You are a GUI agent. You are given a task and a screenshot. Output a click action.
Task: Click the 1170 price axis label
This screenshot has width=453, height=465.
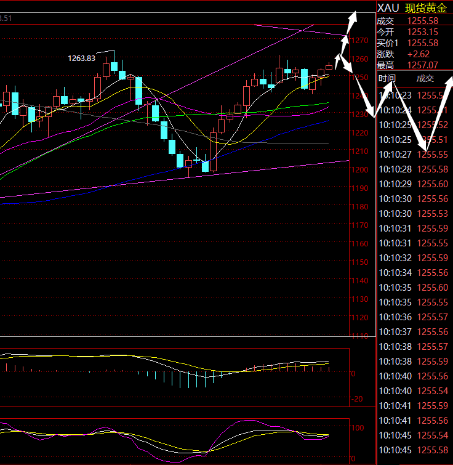pyautogui.click(x=359, y=225)
